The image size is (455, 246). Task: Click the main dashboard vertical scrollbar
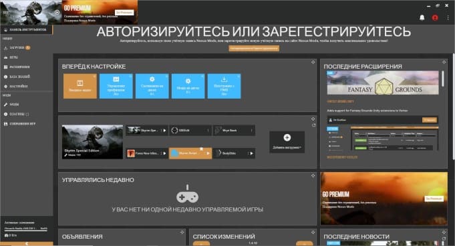tap(453, 106)
